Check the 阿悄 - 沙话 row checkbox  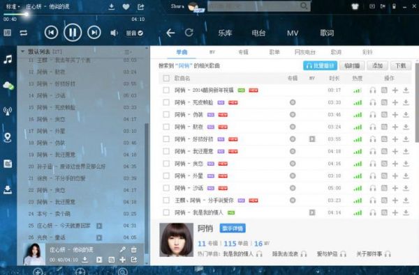(166, 188)
